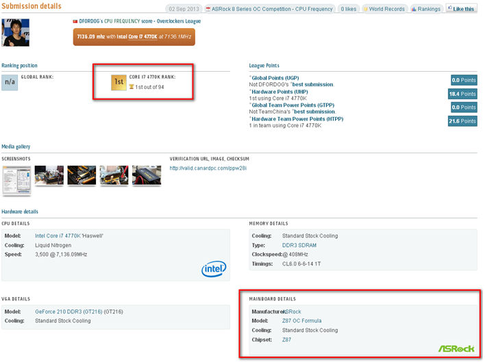Open the second media gallery thumbnail
The image size is (485, 362).
click(x=49, y=175)
